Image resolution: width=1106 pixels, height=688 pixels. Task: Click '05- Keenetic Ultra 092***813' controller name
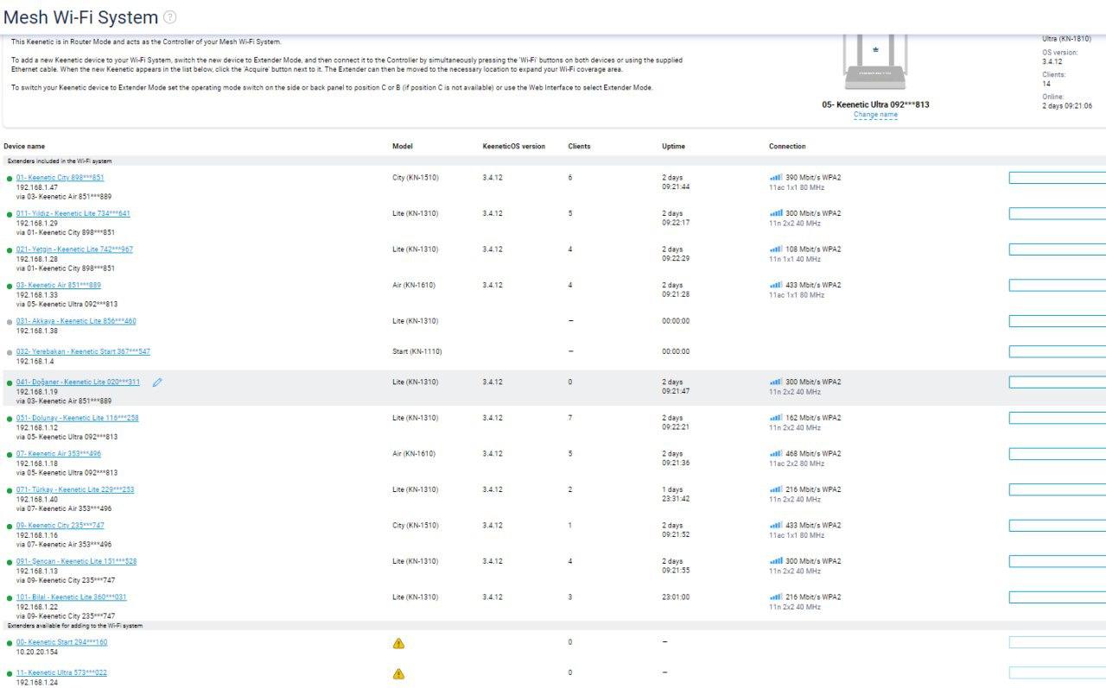875,104
